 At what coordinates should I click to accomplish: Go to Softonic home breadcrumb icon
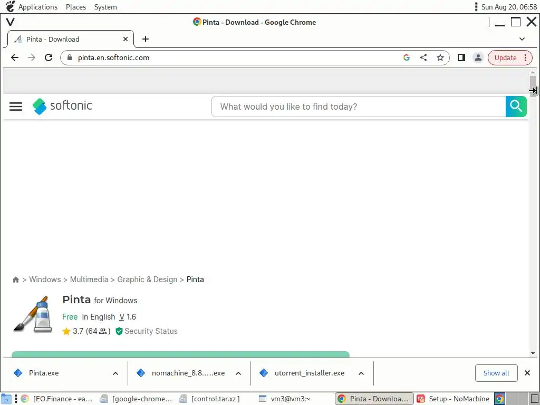(x=15, y=279)
